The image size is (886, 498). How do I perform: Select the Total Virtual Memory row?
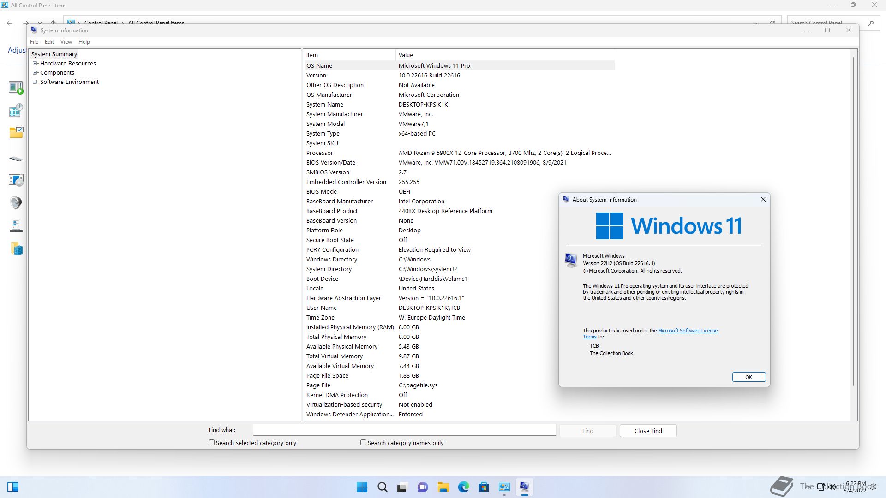[x=460, y=356]
